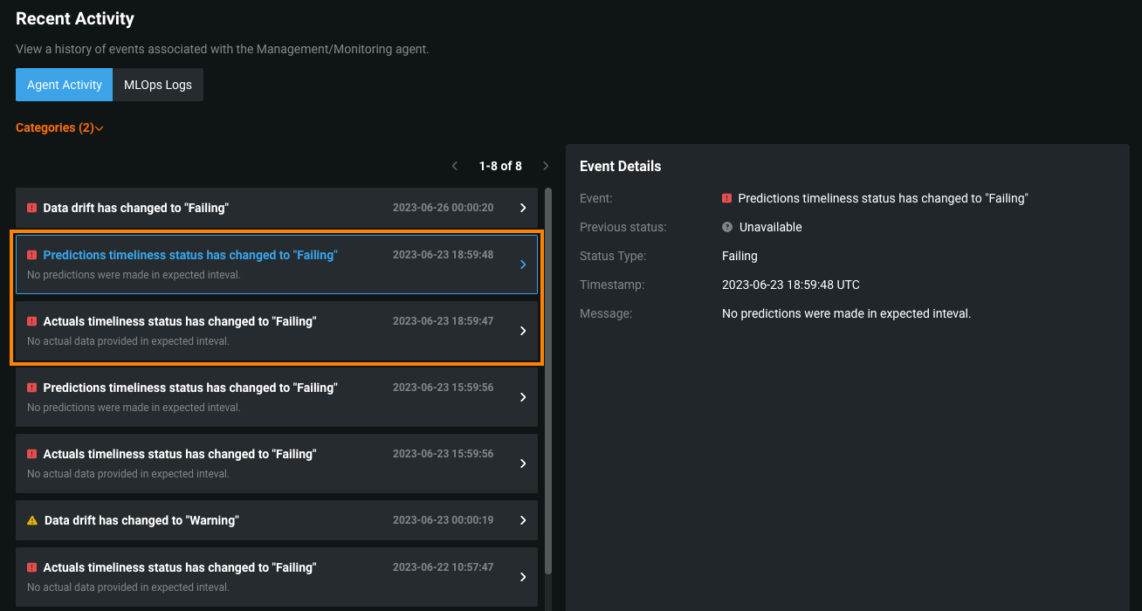Select the Agent Activity tab
Screen dimensions: 1142x611
pos(65,85)
